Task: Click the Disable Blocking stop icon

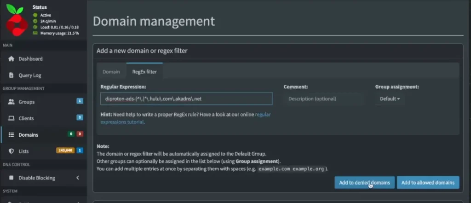Action: tap(11, 178)
